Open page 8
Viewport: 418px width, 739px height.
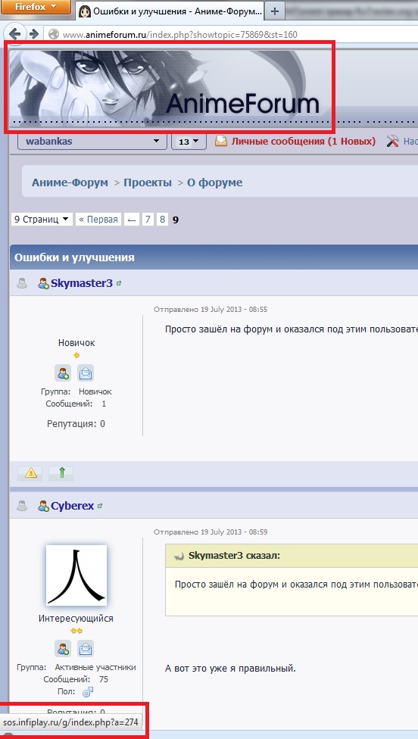coord(162,219)
